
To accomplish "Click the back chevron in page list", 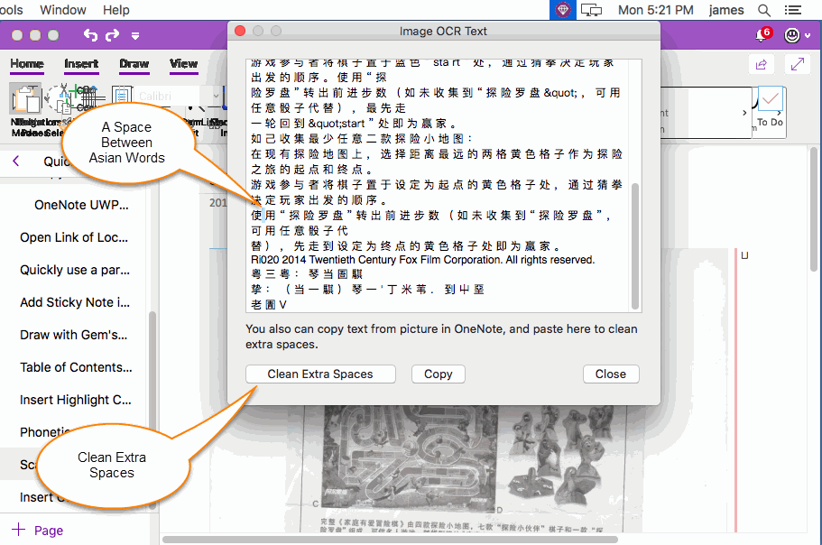I will 16,161.
